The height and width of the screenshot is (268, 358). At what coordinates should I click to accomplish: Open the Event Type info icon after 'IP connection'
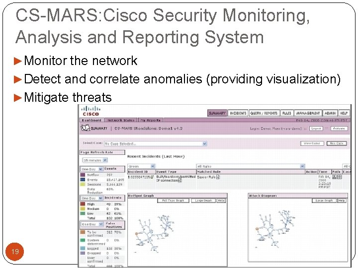tap(180, 181)
